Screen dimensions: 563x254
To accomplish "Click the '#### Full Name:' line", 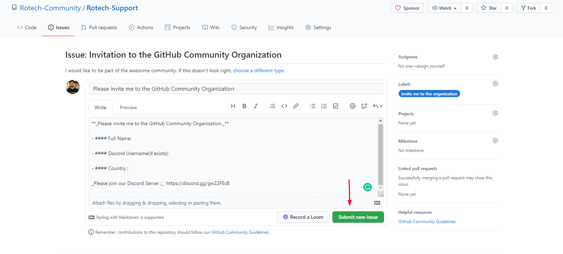I will (112, 138).
